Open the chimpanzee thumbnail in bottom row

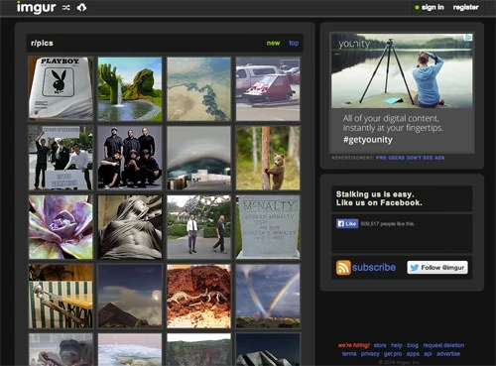coord(61,349)
